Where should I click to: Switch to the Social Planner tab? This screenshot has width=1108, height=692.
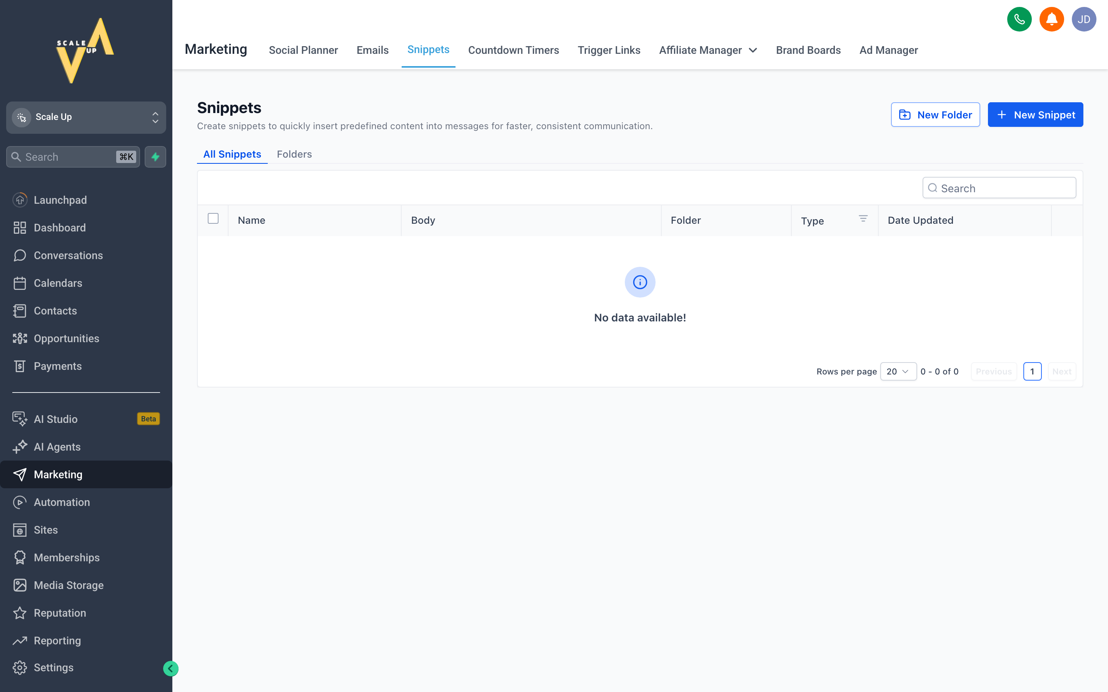(x=303, y=50)
